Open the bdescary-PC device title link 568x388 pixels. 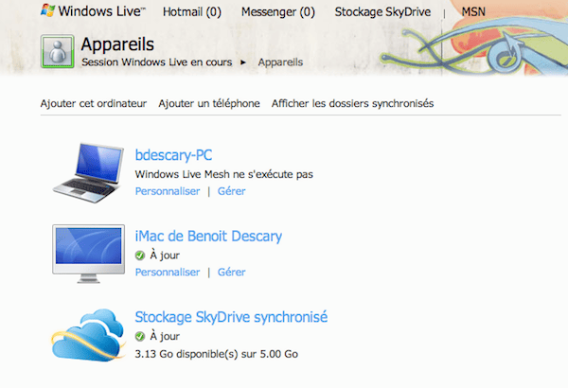coord(180,154)
